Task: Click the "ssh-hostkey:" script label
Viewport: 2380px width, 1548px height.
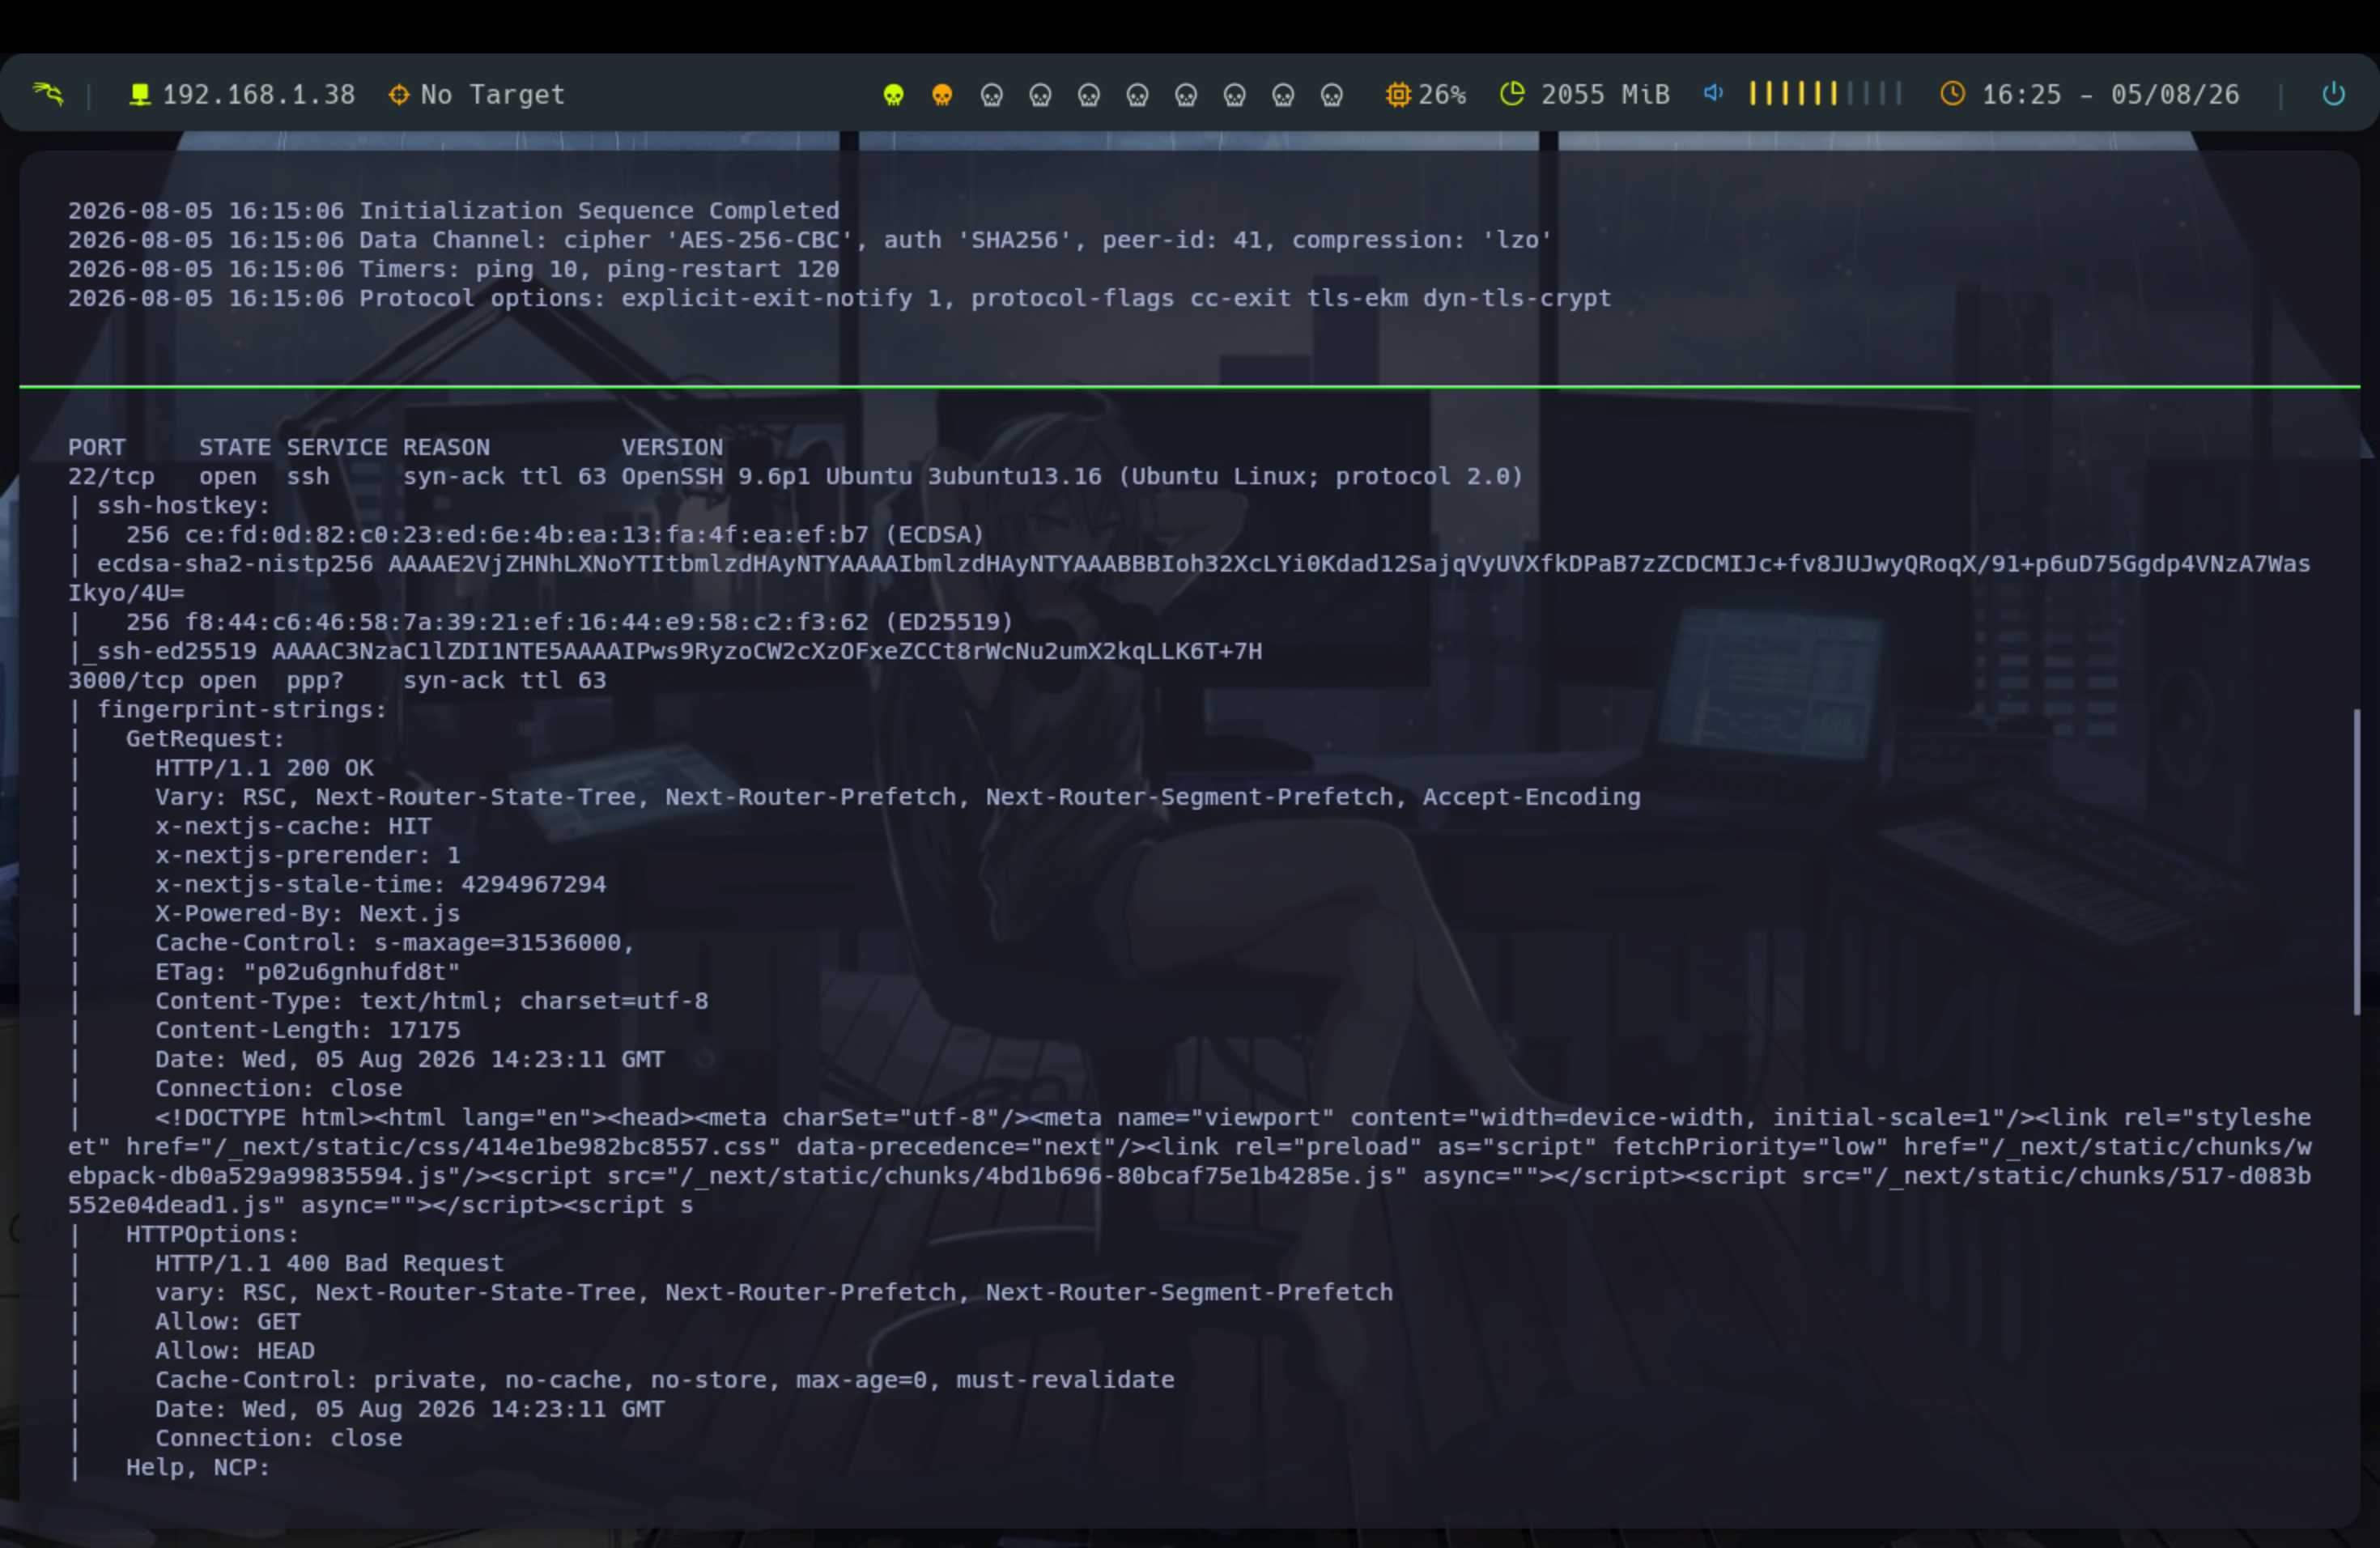Action: [183, 505]
